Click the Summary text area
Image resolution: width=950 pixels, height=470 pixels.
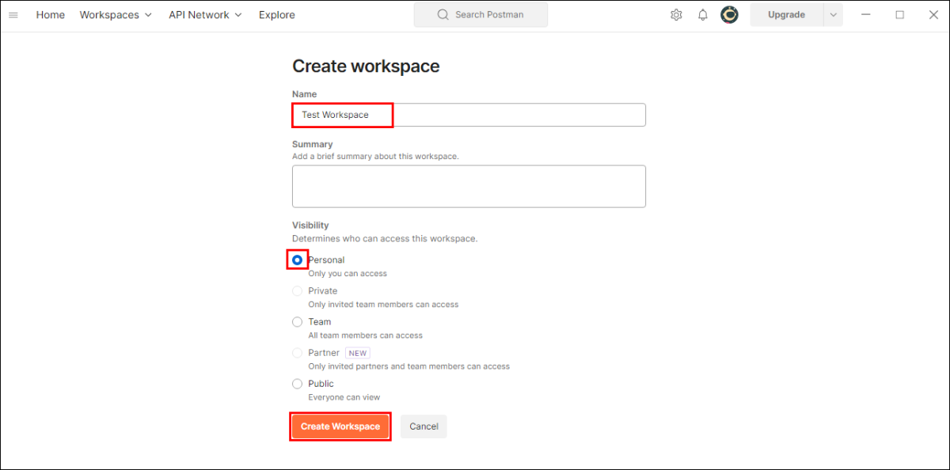click(x=469, y=187)
